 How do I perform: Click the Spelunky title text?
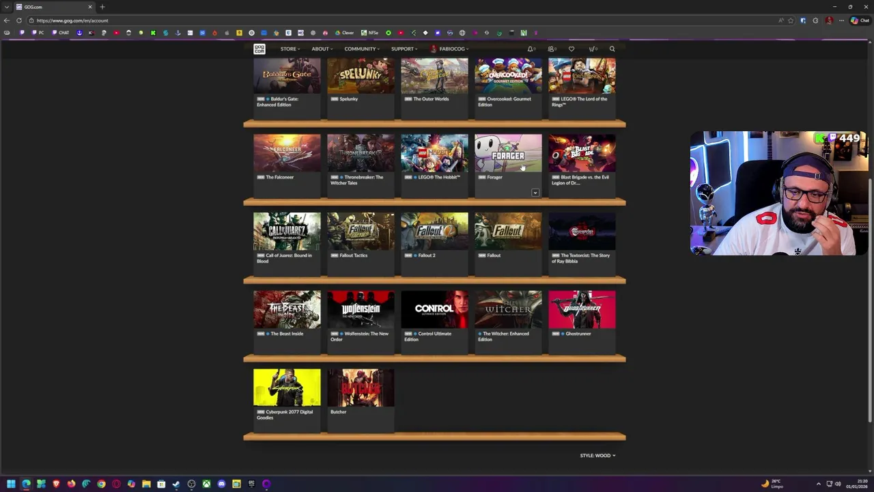click(348, 99)
